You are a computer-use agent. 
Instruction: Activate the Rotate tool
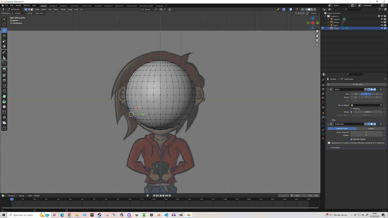[x=4, y=36]
